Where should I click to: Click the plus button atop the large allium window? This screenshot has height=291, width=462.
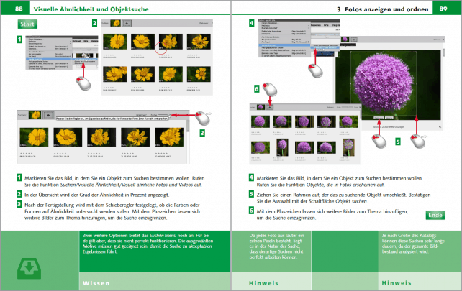(354, 39)
